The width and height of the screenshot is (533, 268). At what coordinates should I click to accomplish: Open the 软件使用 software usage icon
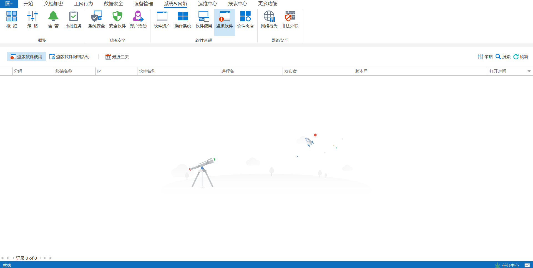pos(204,19)
